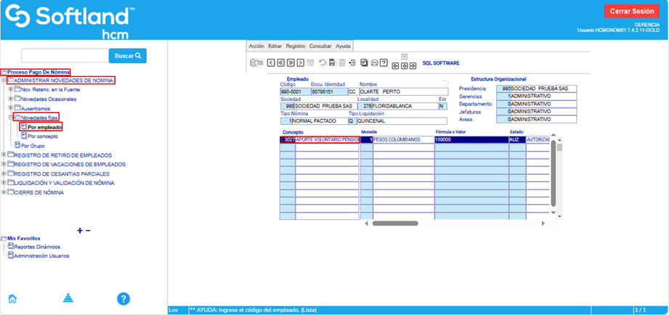
Task: Open the blue question mark help icon
Action: coord(123,298)
